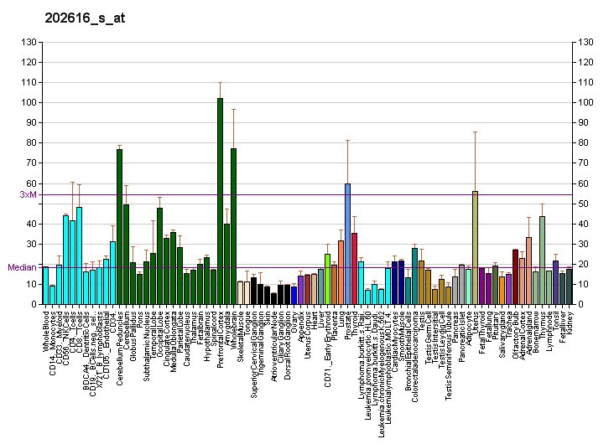Click the TestisSeminiferousTubule axis label
This screenshot has width=614, height=444.
pyautogui.click(x=449, y=355)
